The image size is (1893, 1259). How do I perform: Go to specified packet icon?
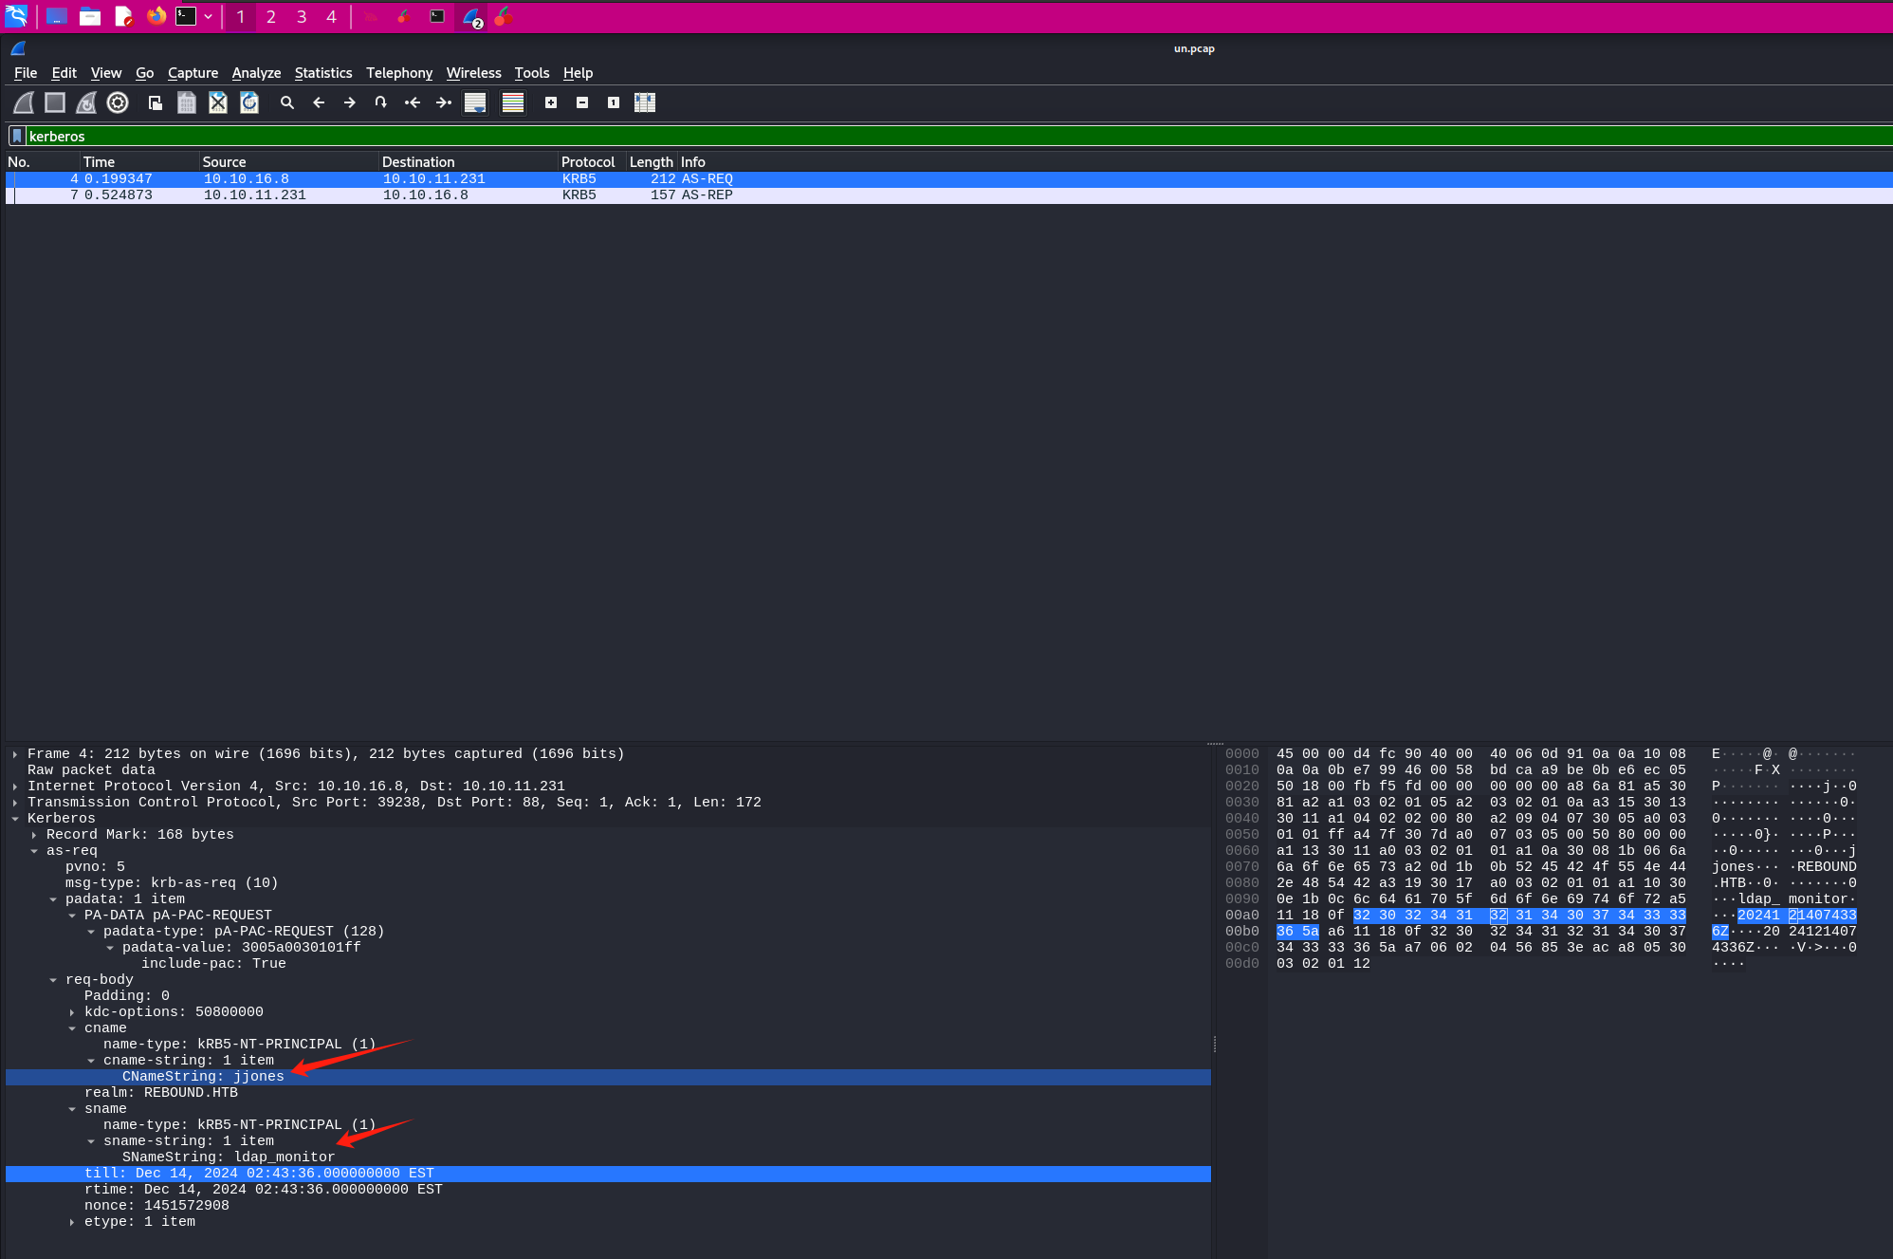381,102
